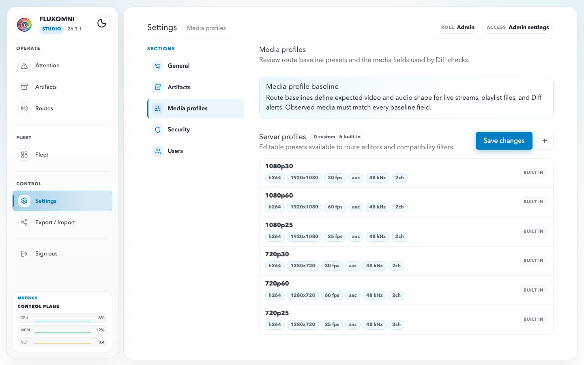Open Export / Import label

click(x=55, y=222)
